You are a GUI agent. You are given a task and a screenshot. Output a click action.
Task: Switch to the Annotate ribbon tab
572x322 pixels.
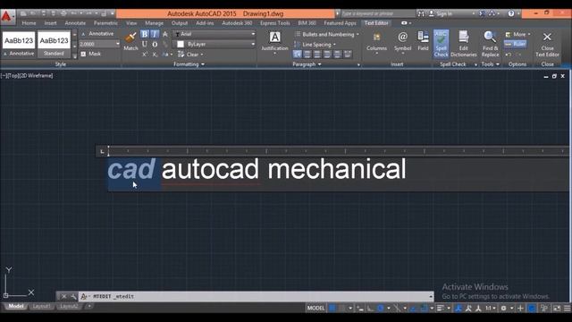click(x=75, y=23)
